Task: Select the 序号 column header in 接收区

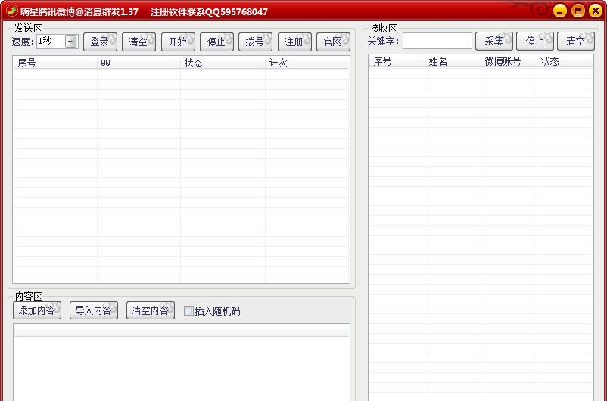Action: (x=397, y=61)
